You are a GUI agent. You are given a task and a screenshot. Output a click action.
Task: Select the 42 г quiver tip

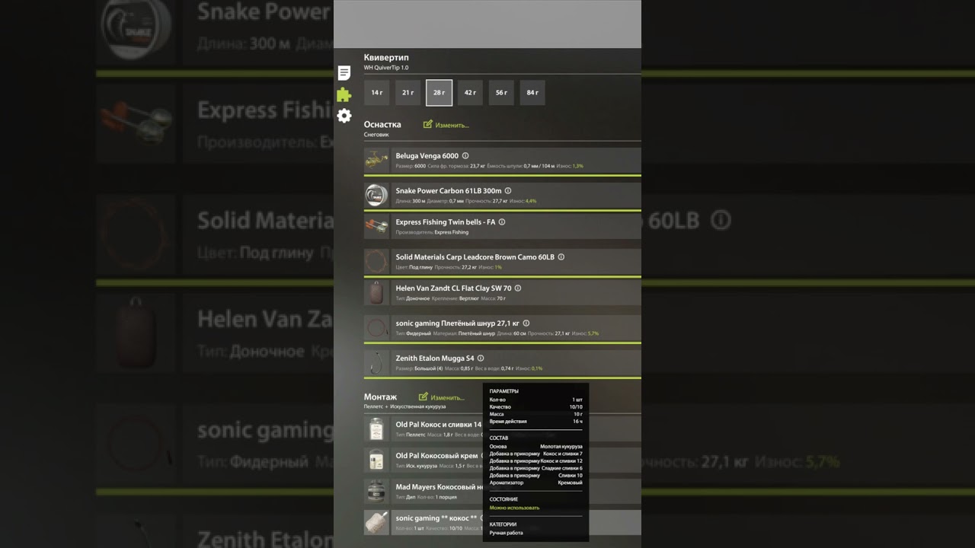click(470, 93)
